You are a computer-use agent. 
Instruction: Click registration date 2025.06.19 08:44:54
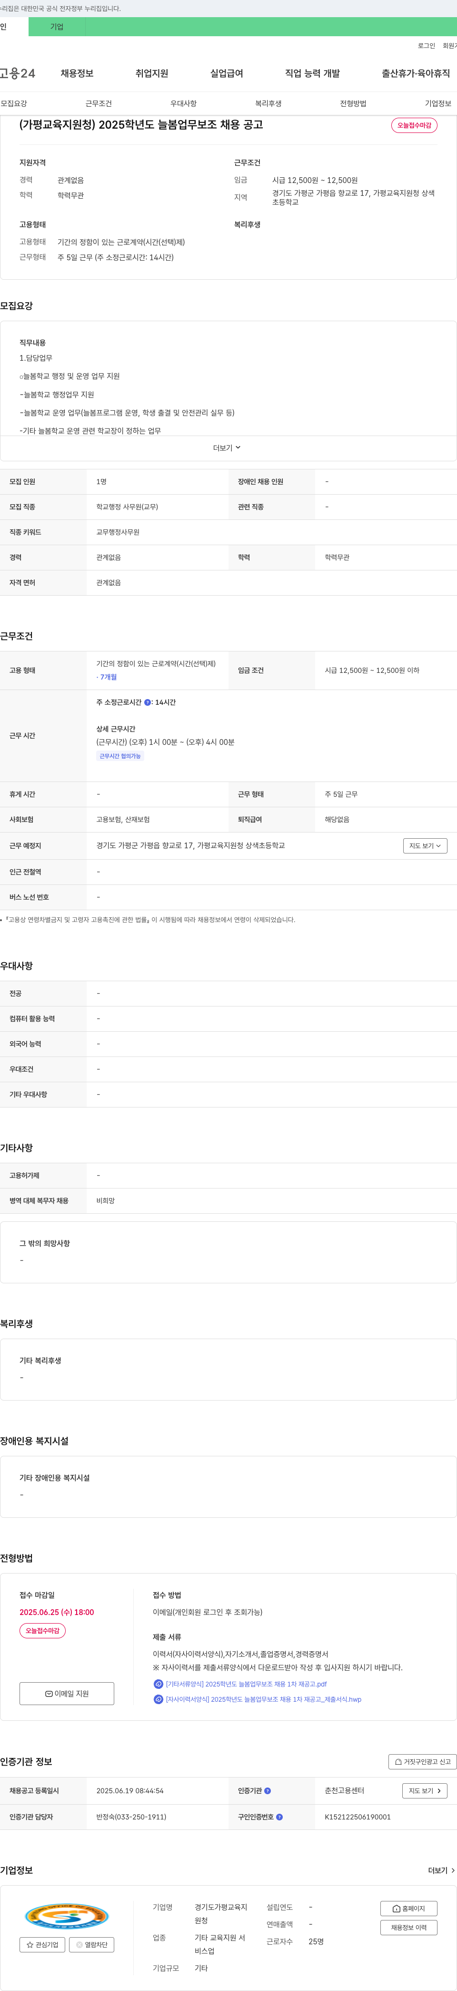pyautogui.click(x=129, y=1791)
